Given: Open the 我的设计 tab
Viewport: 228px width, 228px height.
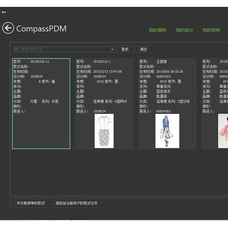Looking at the screenshot, I should (185, 30).
